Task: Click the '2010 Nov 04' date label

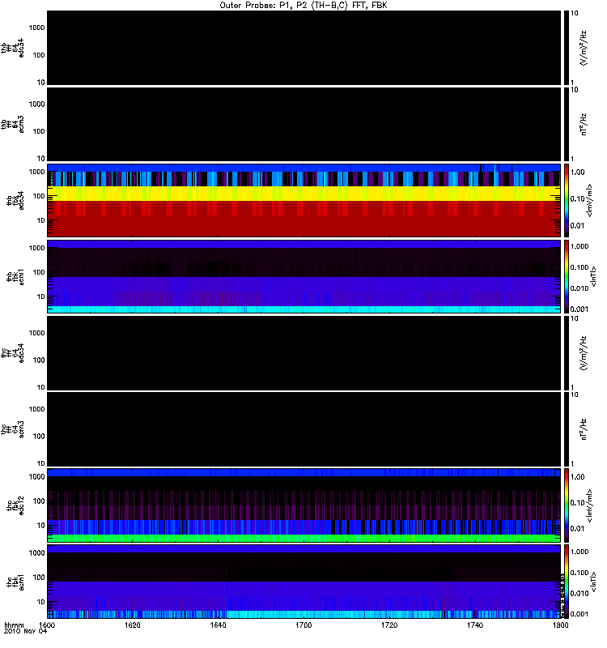Action: [x=25, y=631]
